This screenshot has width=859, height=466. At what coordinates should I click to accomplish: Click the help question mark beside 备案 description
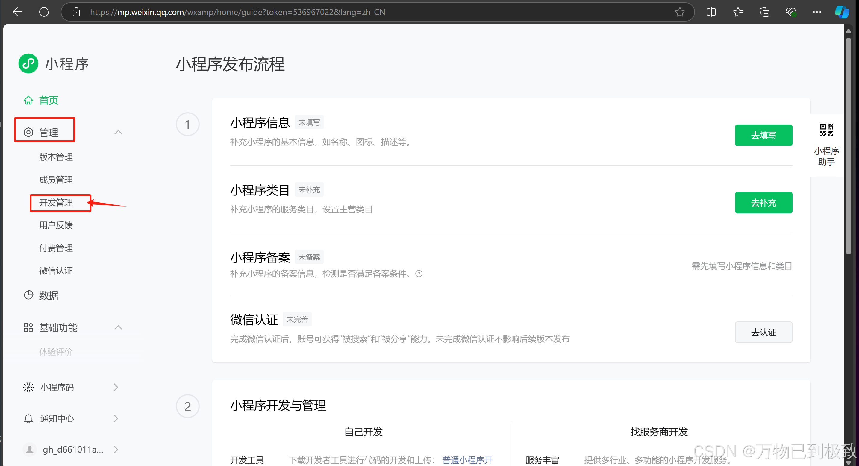point(419,274)
